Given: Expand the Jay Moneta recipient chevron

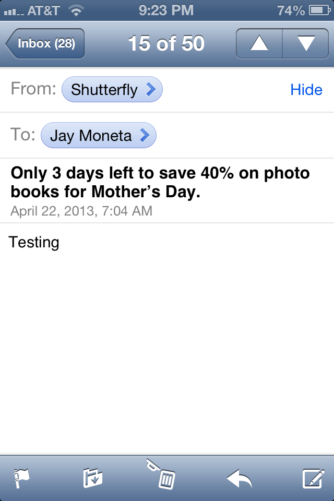Looking at the screenshot, I should click(145, 136).
